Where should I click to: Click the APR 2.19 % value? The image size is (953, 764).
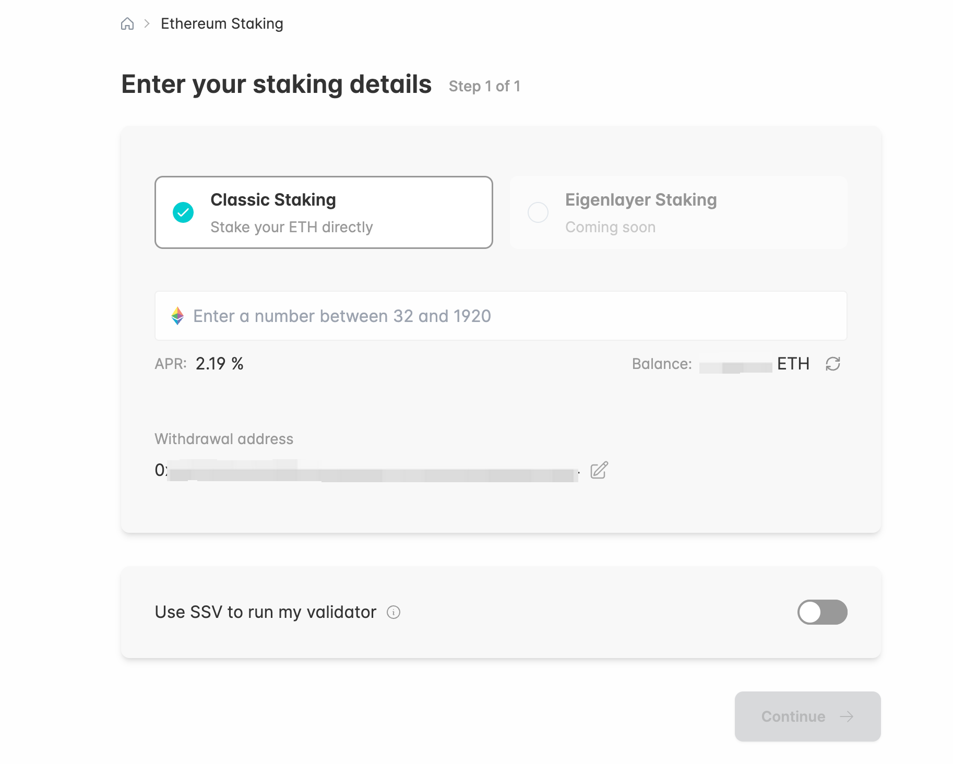click(219, 364)
